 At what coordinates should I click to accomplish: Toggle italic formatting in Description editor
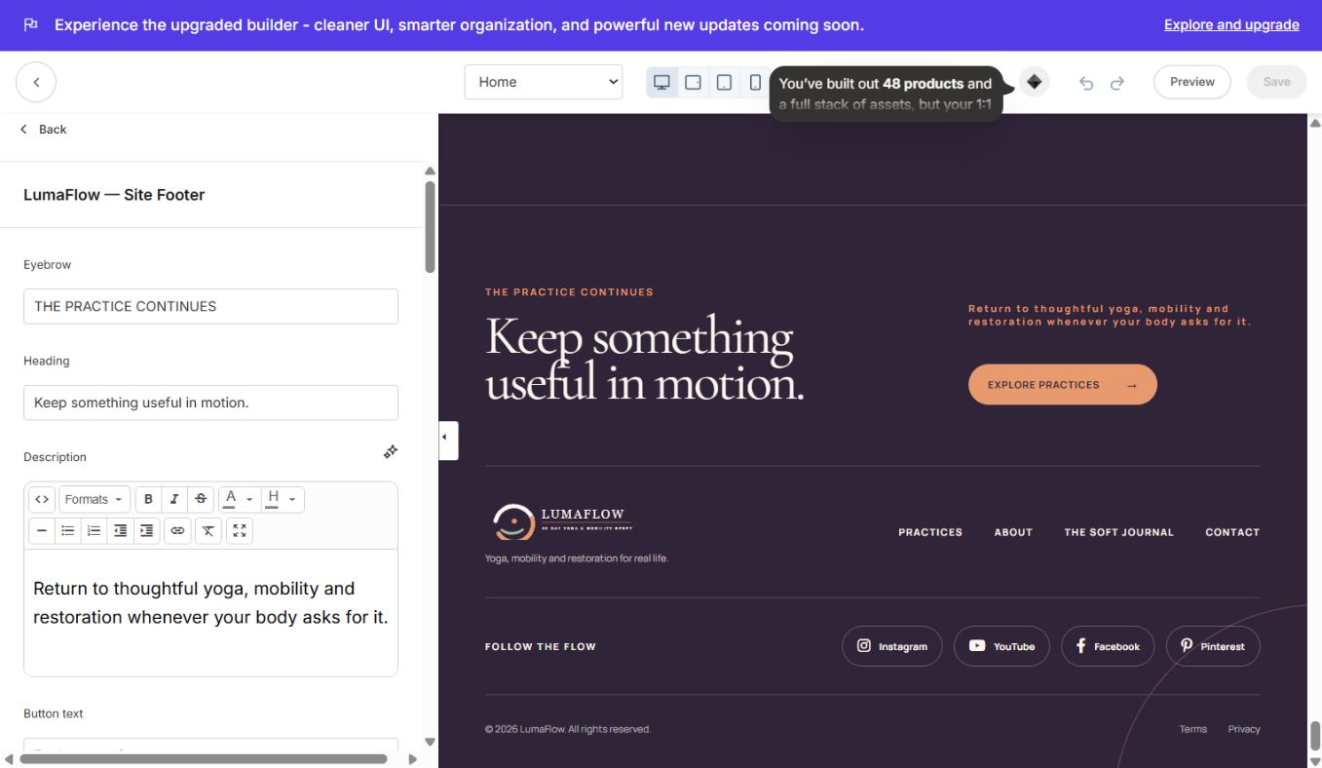click(174, 499)
